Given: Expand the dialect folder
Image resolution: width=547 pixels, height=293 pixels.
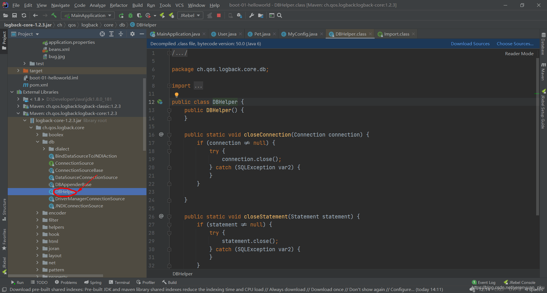Looking at the screenshot, I should (x=44, y=149).
